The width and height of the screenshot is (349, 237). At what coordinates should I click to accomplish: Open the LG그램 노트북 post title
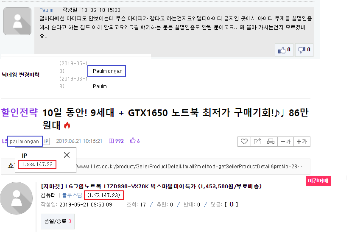pos(151,186)
